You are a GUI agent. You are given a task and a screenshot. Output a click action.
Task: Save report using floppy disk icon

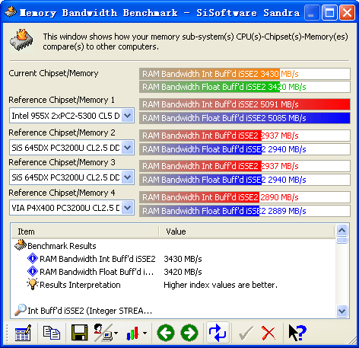pos(80,333)
